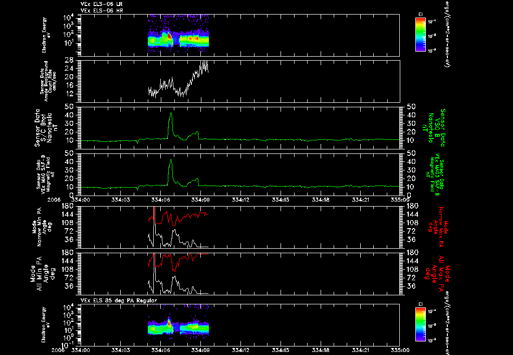The height and width of the screenshot is (355, 513).
Task: Click the 'Mode Narrow Min PA Angle' axis label
Action: point(42,227)
